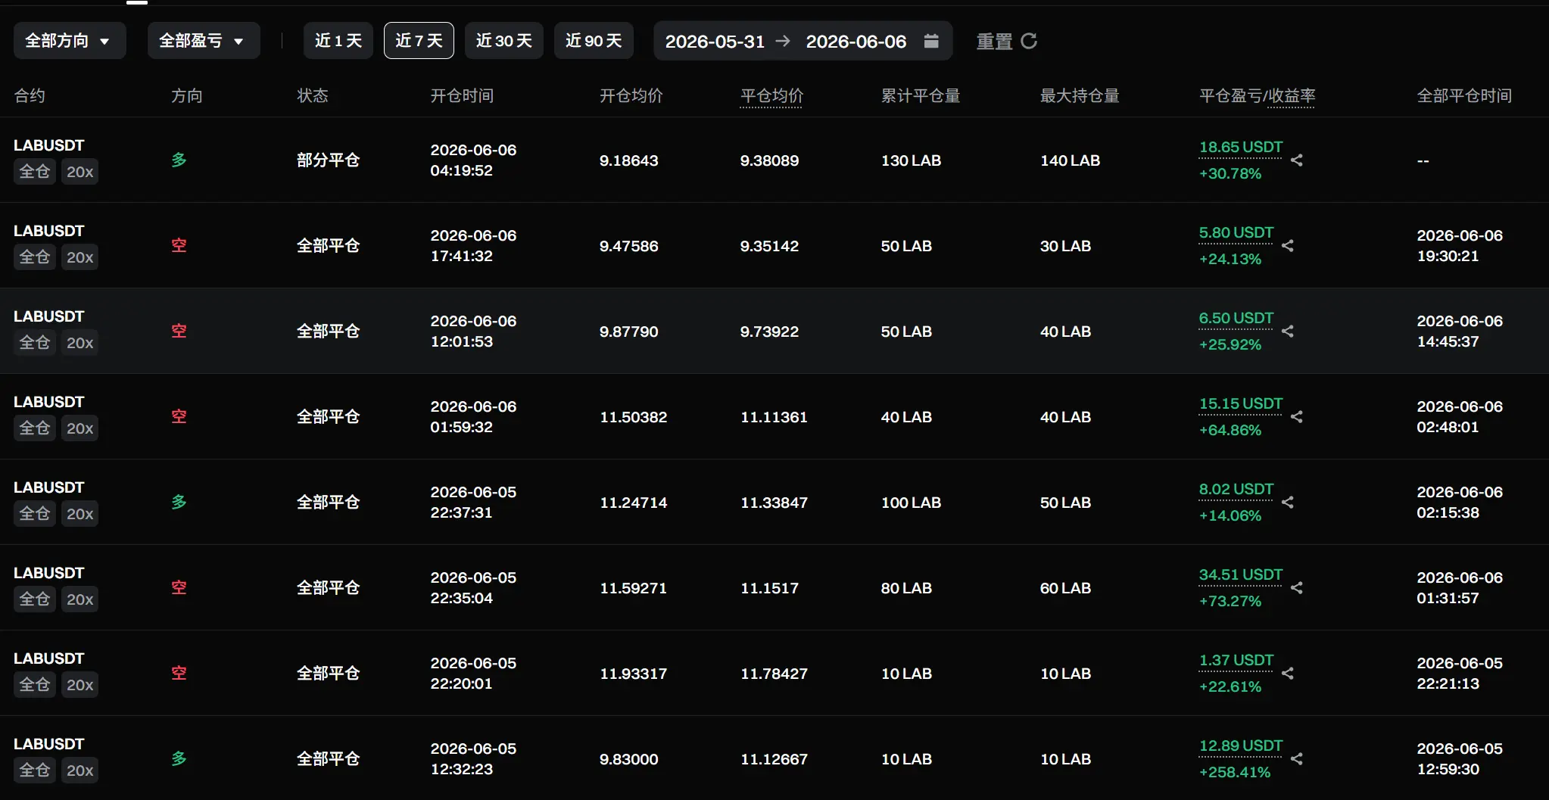This screenshot has height=800, width=1549.
Task: Click the 130 LAB closed amount
Action: coord(911,160)
